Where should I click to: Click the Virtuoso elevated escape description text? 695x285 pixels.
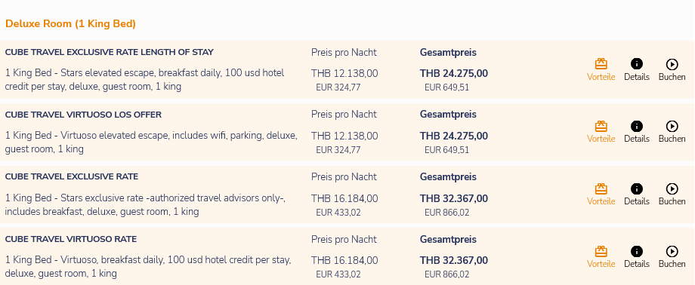point(151,142)
